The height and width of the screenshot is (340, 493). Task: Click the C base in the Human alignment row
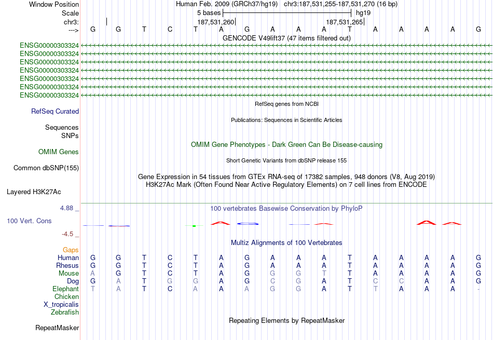(x=170, y=257)
